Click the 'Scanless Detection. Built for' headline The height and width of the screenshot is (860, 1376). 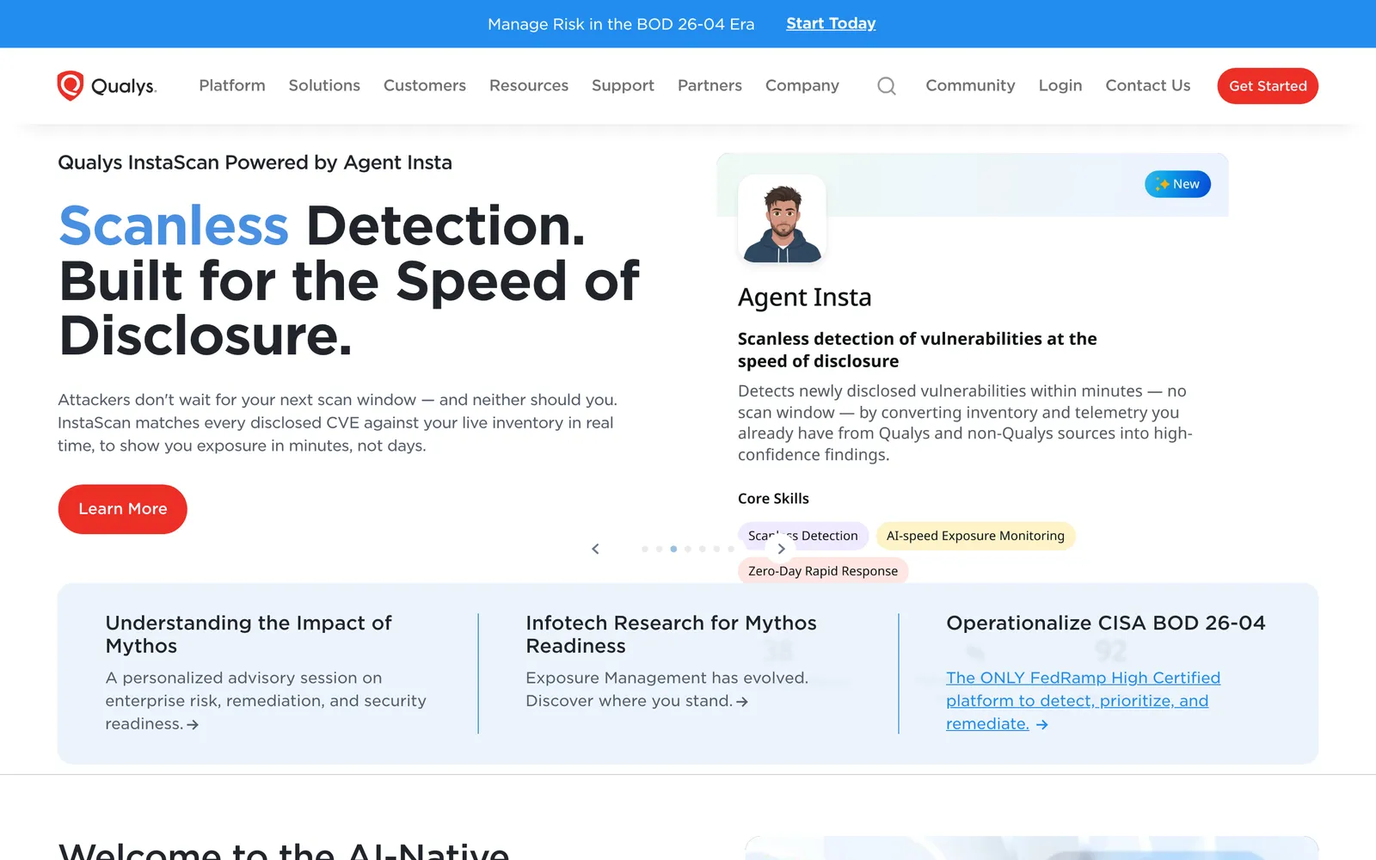349,280
